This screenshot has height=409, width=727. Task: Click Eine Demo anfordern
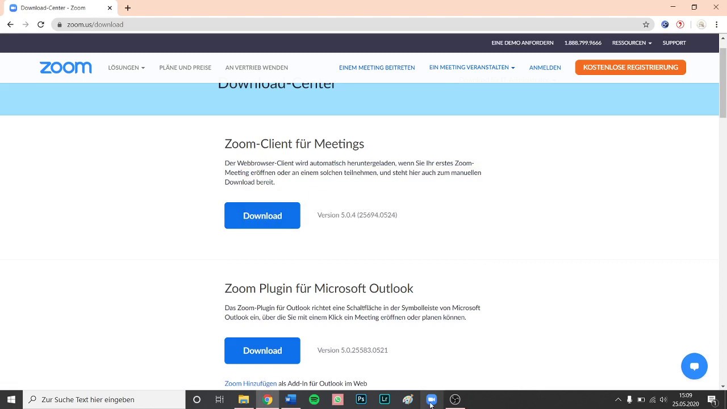click(x=522, y=43)
